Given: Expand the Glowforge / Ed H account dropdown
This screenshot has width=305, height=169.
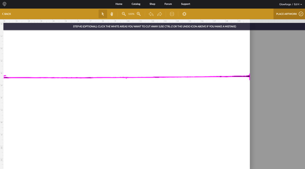Looking at the screenshot, I should point(291,4).
